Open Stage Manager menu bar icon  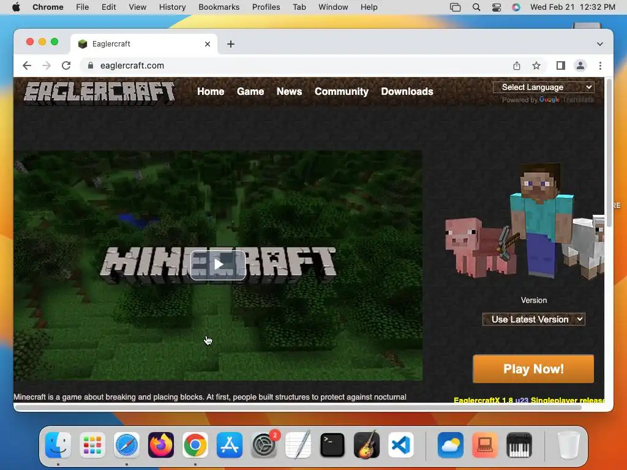coord(455,7)
